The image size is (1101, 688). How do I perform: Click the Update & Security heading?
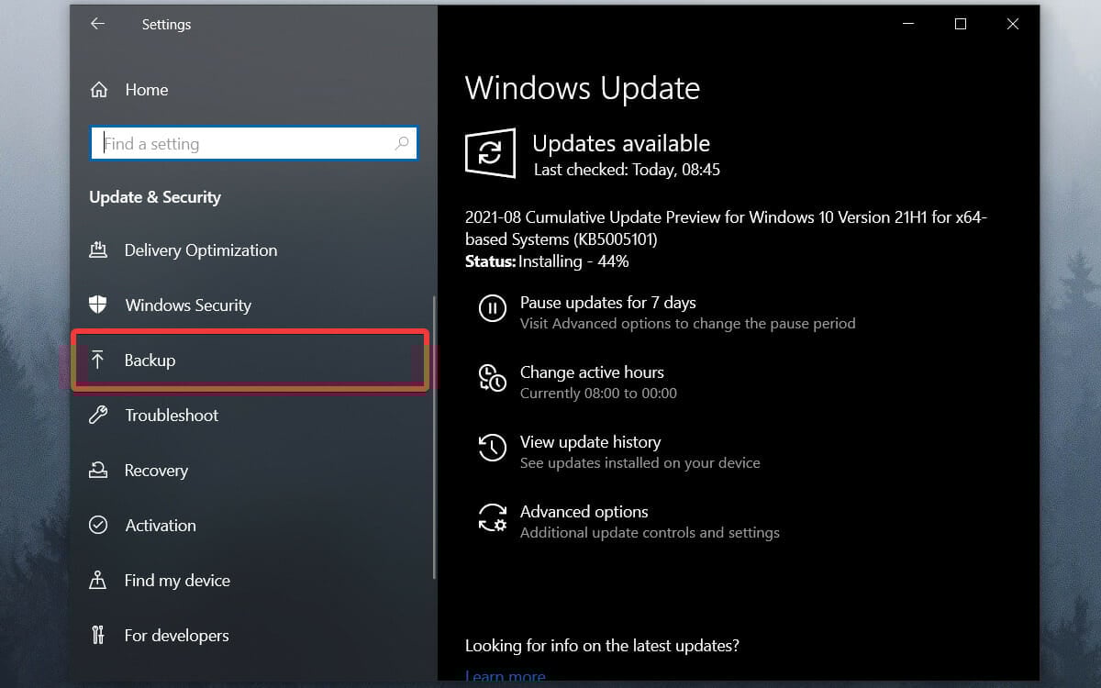click(x=155, y=197)
